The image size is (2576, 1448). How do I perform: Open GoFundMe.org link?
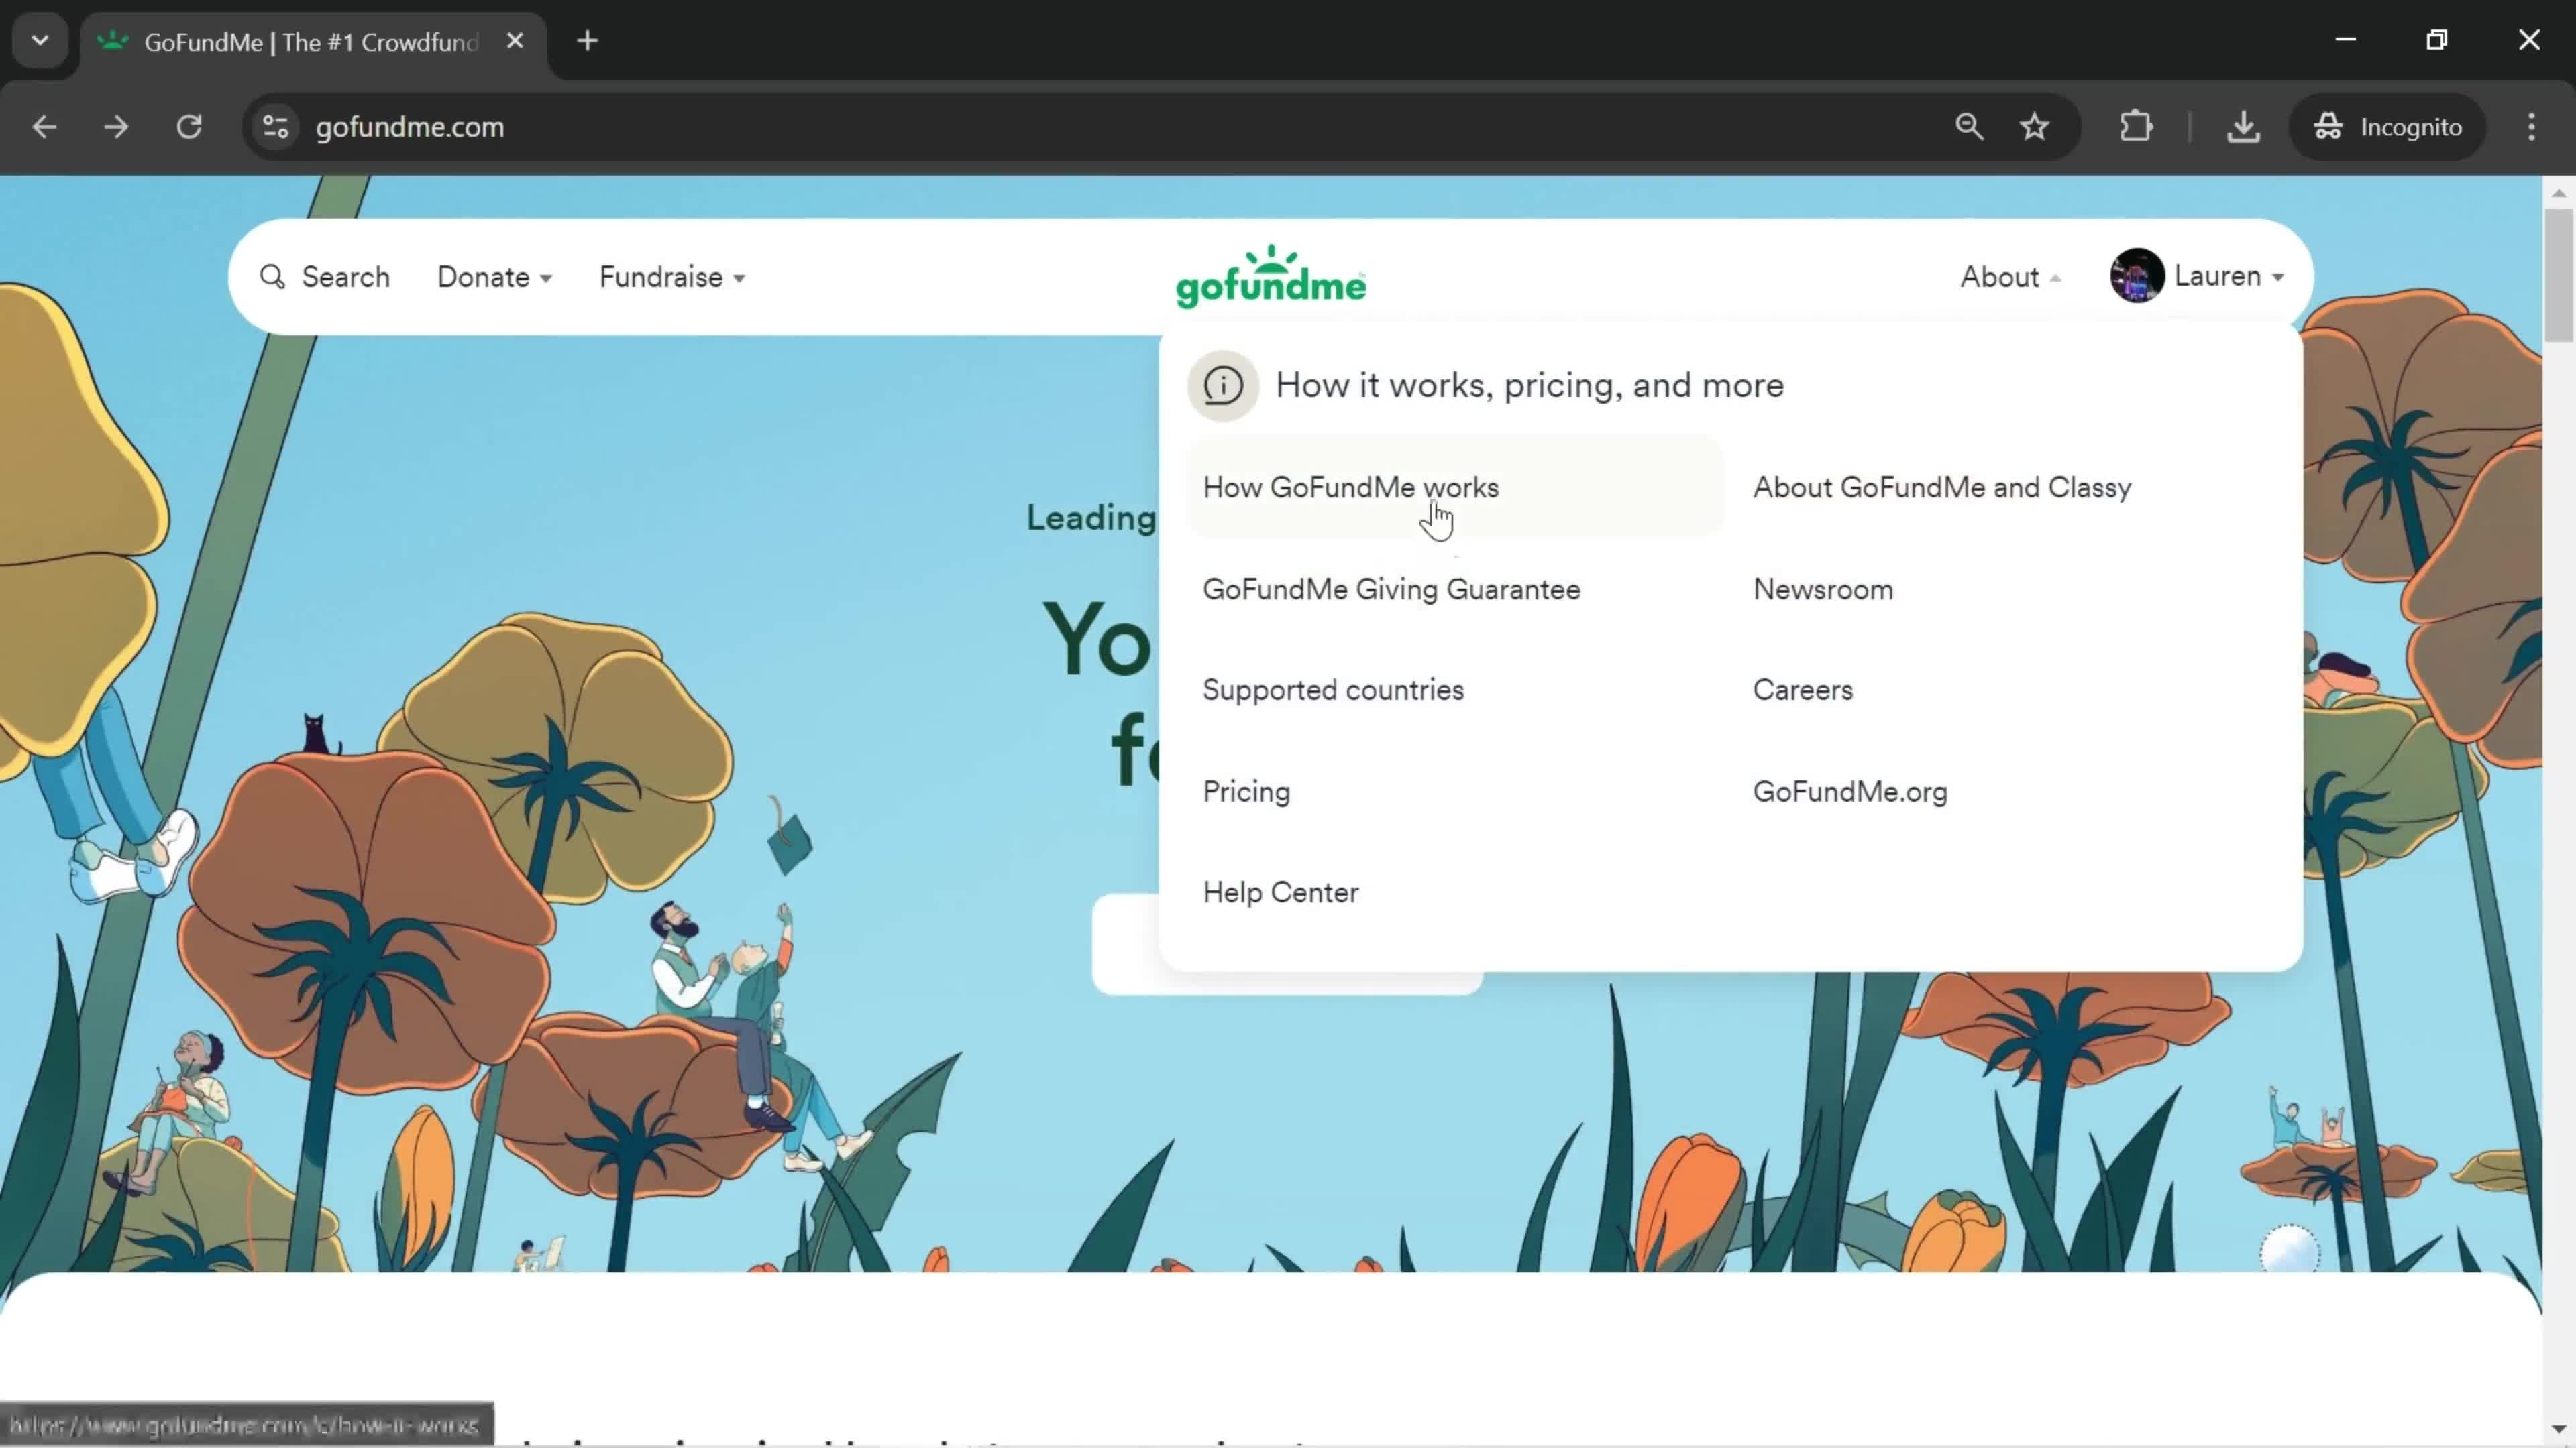click(x=1850, y=792)
